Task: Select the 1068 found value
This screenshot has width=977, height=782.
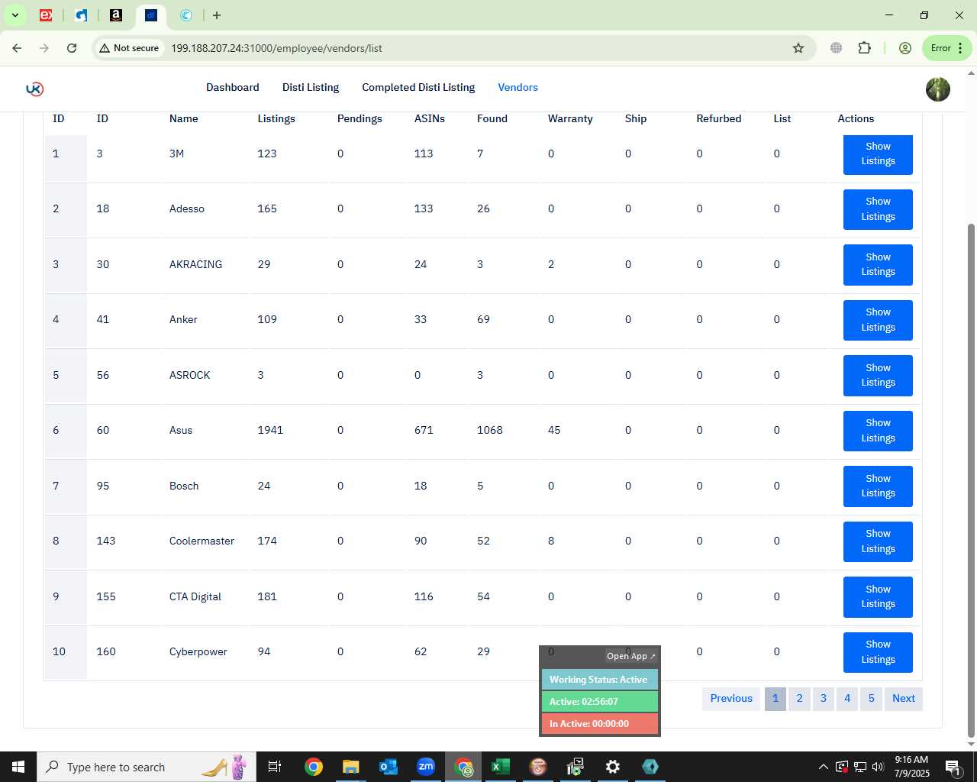Action: click(490, 431)
